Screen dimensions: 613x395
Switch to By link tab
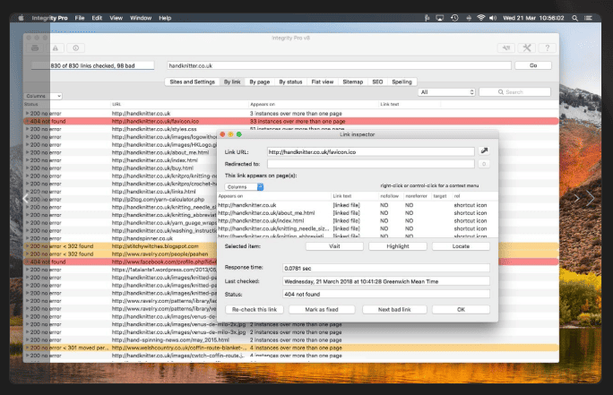coord(232,82)
